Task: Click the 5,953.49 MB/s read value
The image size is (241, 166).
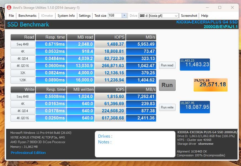Action: 141,44
